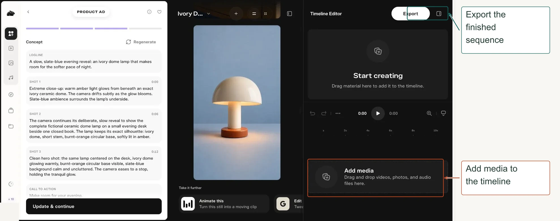This screenshot has height=221, width=560.
Task: Play the timeline
Action: (x=378, y=113)
